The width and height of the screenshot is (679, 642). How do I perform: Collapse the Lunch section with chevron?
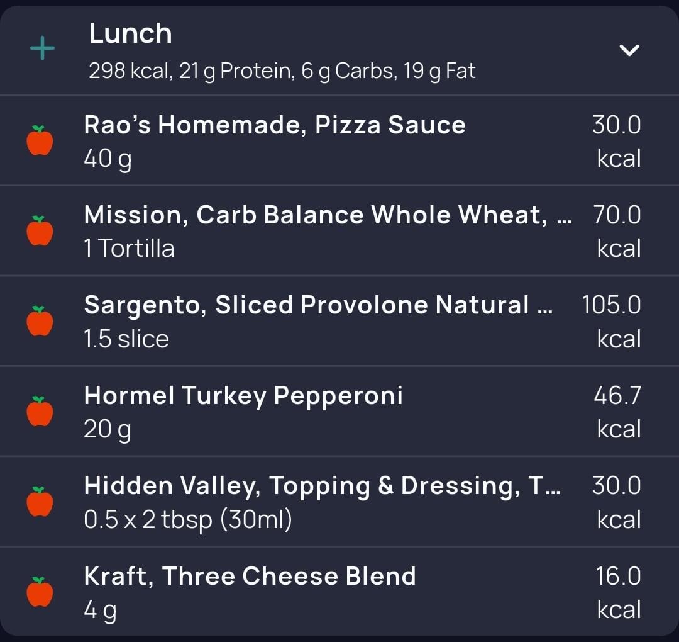[629, 50]
